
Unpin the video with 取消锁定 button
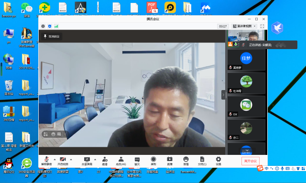click(52, 36)
